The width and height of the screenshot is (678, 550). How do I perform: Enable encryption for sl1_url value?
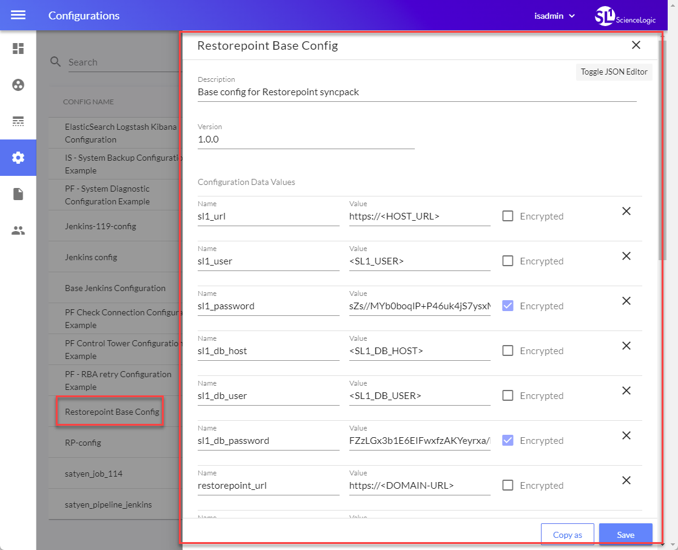(507, 216)
